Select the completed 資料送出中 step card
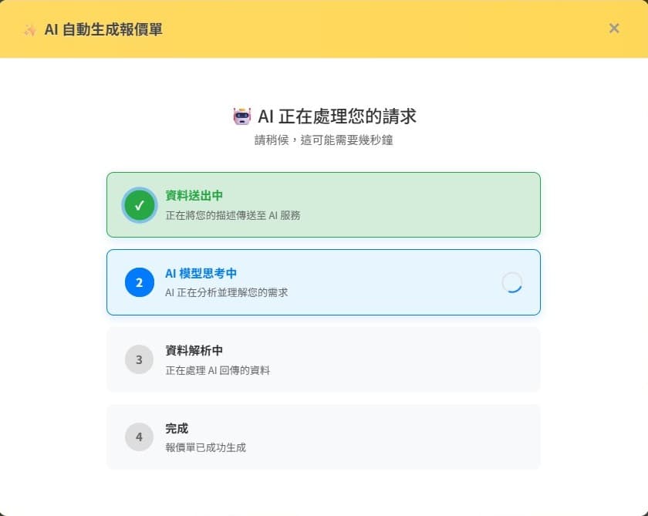 324,205
